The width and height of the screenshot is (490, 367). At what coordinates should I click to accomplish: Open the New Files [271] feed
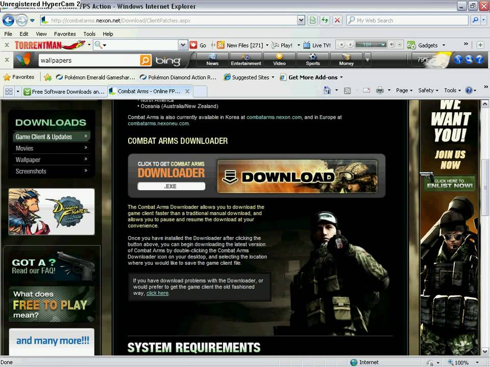[x=240, y=45]
